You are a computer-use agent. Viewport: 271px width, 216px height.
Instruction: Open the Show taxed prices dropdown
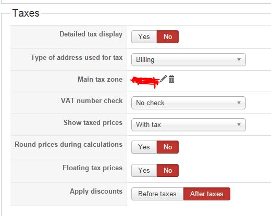[189, 125]
